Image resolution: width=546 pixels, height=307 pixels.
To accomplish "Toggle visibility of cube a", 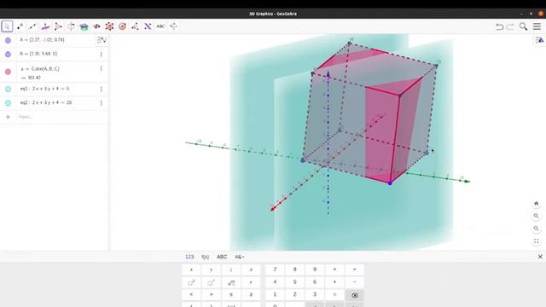I will click(x=8, y=72).
